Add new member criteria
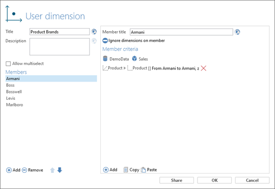 [110, 170]
